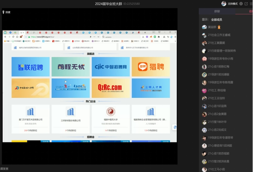Select member 21社工王佳铃 in the list

(x=216, y=99)
